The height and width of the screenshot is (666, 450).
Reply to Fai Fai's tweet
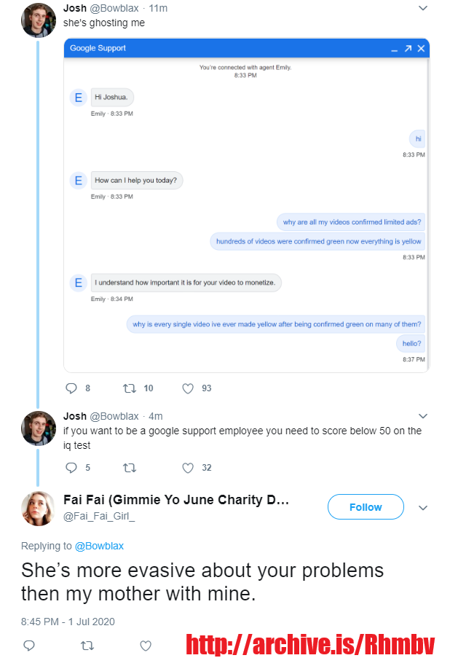(29, 646)
